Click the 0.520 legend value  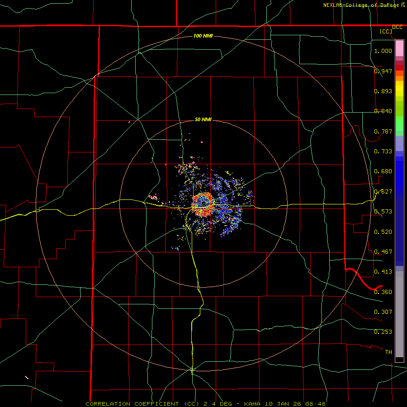pos(383,232)
